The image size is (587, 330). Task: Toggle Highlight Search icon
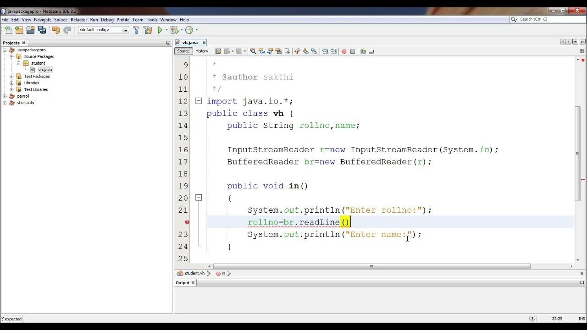(x=278, y=51)
